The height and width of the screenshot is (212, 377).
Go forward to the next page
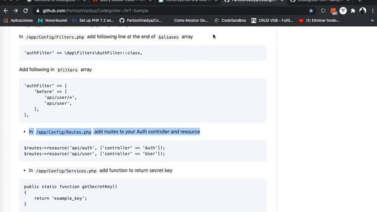16,11
